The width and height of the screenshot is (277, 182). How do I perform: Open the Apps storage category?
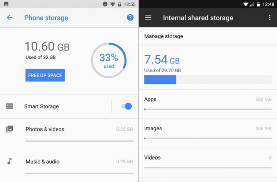[207, 104]
